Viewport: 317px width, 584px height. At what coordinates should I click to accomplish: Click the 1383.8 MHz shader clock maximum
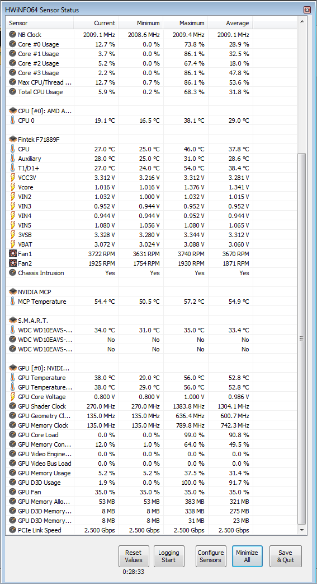[188, 406]
